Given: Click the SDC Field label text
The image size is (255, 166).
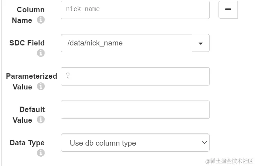Looking at the screenshot, I should 27,43.
